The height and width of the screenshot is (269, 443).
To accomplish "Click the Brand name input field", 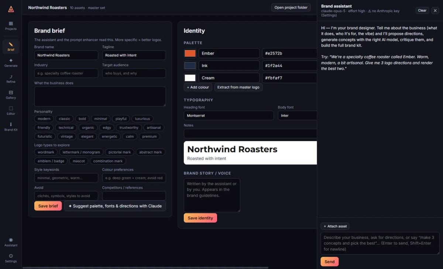I will click(66, 55).
